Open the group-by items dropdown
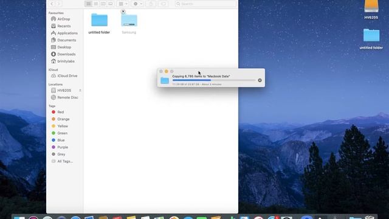The image size is (389, 219). [x=123, y=4]
